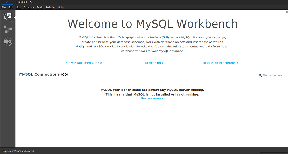Click the manage connections wrench icon
Image resolution: width=288 pixels, height=154 pixels.
click(66, 74)
